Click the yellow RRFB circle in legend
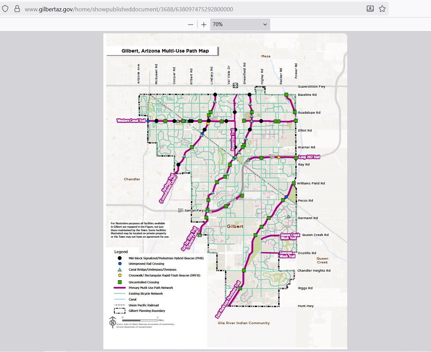The height and width of the screenshot is (352, 431). point(120,275)
